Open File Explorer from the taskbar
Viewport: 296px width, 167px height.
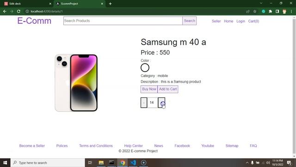point(101,163)
